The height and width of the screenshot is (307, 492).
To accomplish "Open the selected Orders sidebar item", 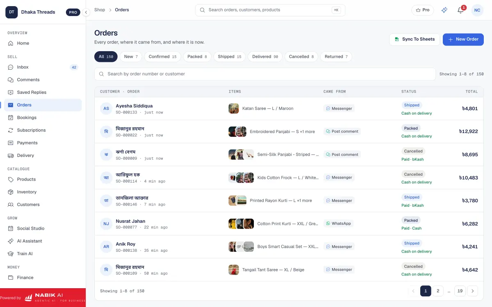I will click(43, 105).
